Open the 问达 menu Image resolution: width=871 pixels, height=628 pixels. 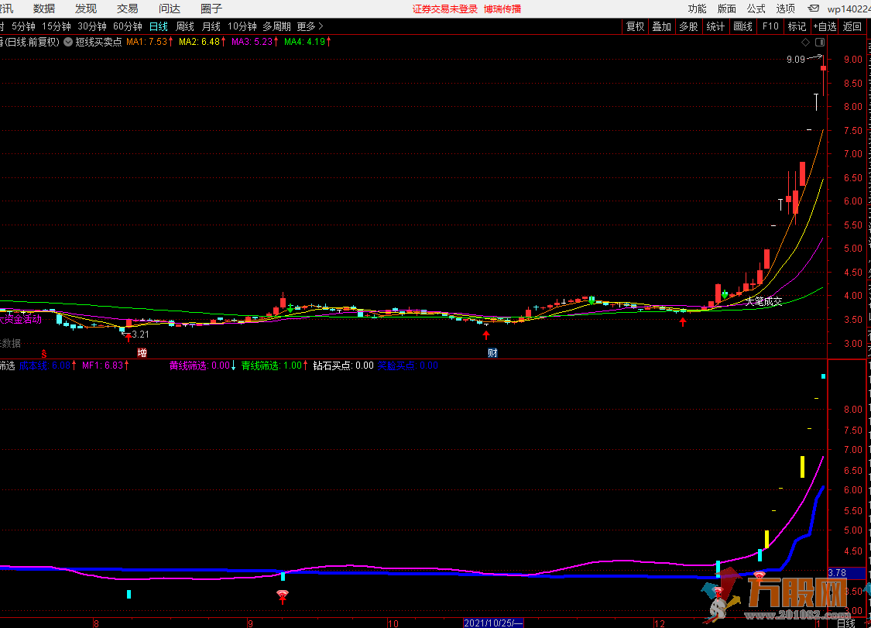[170, 9]
